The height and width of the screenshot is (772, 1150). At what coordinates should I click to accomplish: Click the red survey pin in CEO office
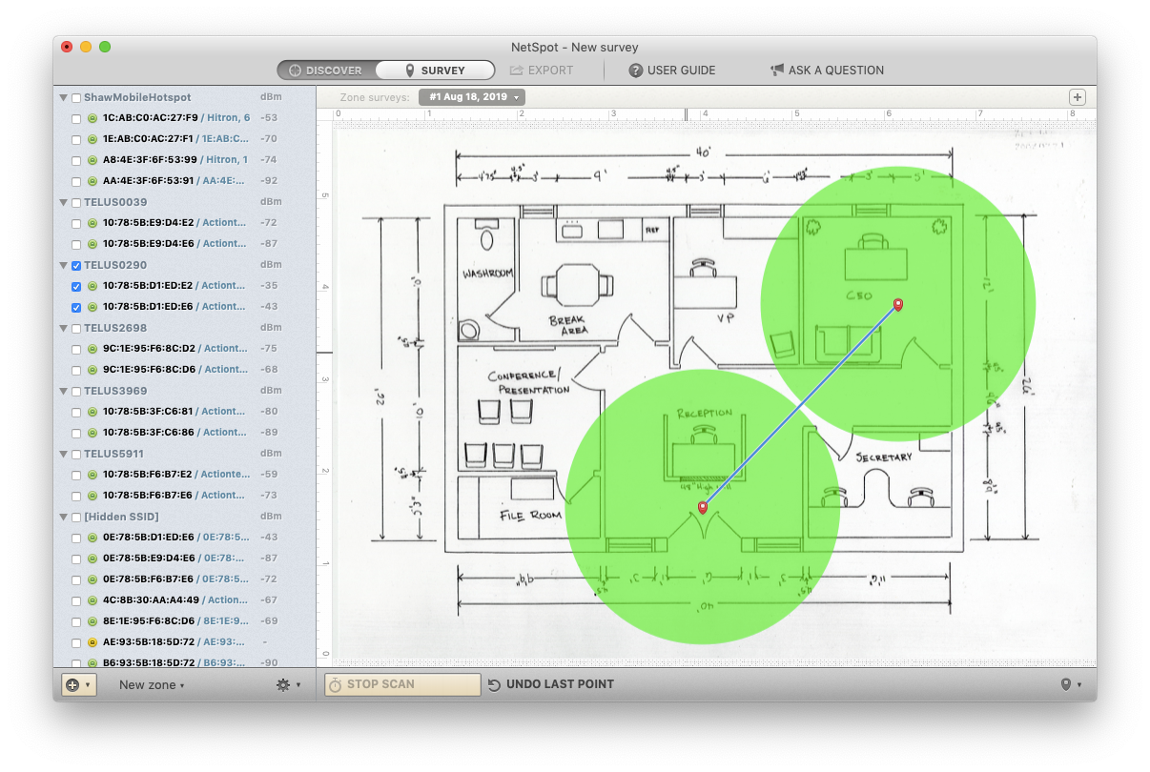(x=897, y=305)
